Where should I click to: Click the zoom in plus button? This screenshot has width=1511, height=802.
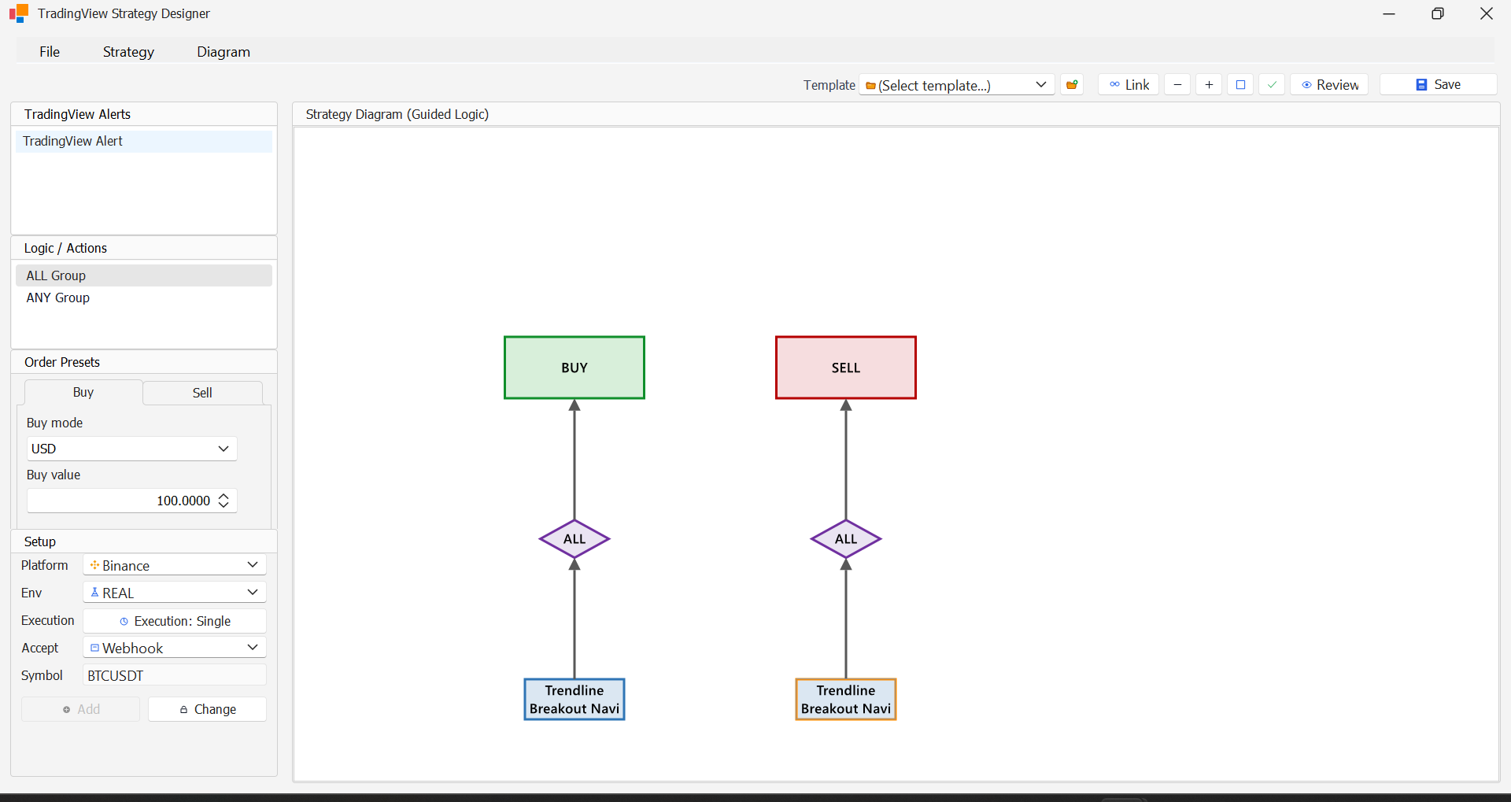pyautogui.click(x=1209, y=85)
